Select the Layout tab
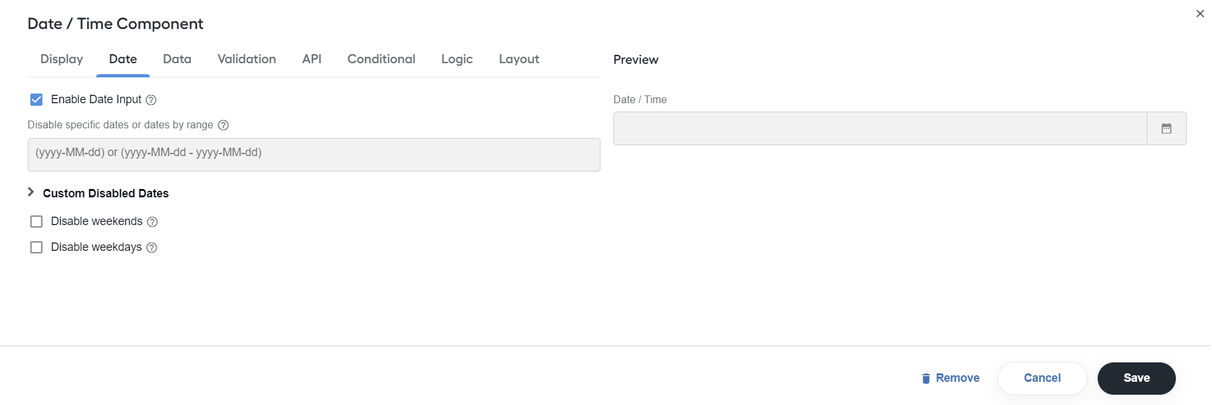1212x405 pixels. pos(519,59)
